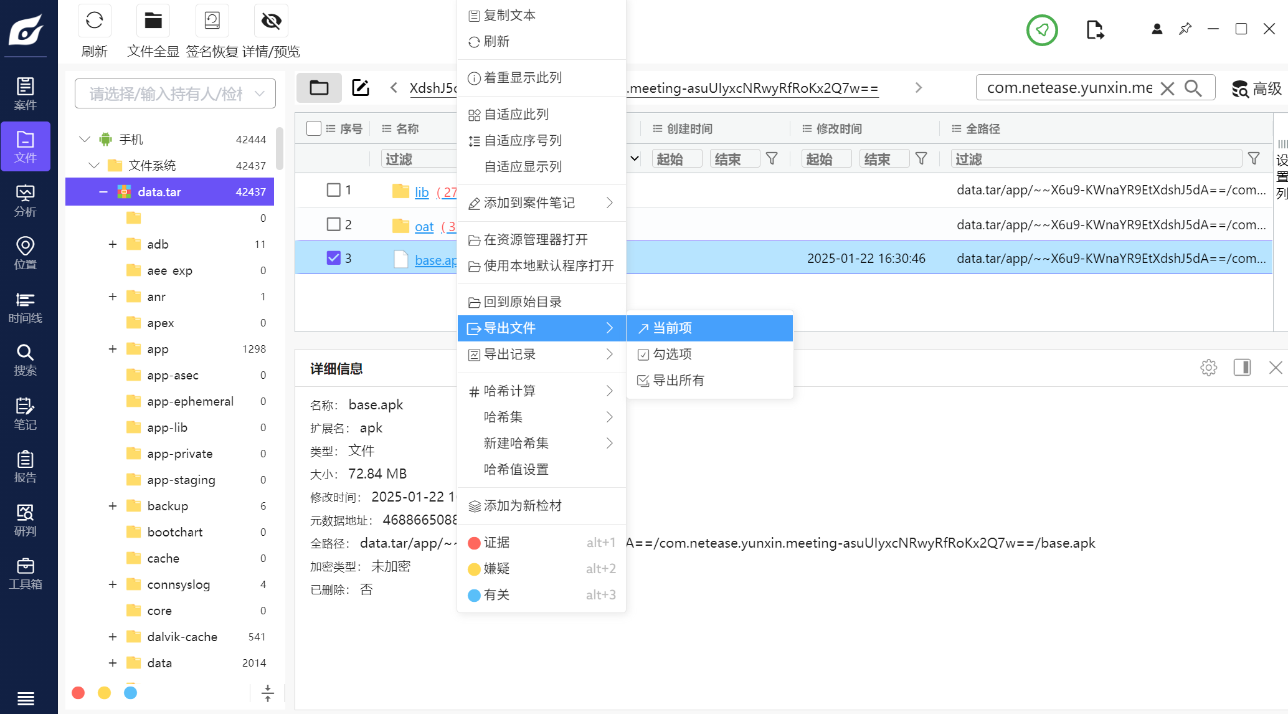Uncheck the checkbox for row 3
1288x714 pixels.
[x=334, y=258]
